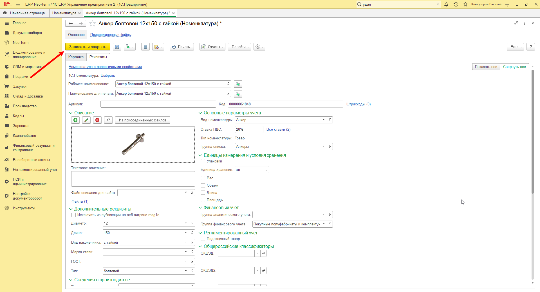Screen dimensions: 540x292
Task: Click Свернуть все button
Action: tap(514, 67)
